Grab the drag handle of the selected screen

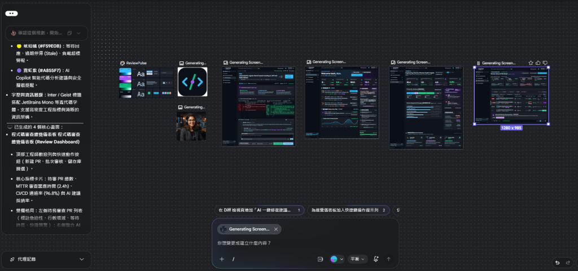(x=478, y=63)
